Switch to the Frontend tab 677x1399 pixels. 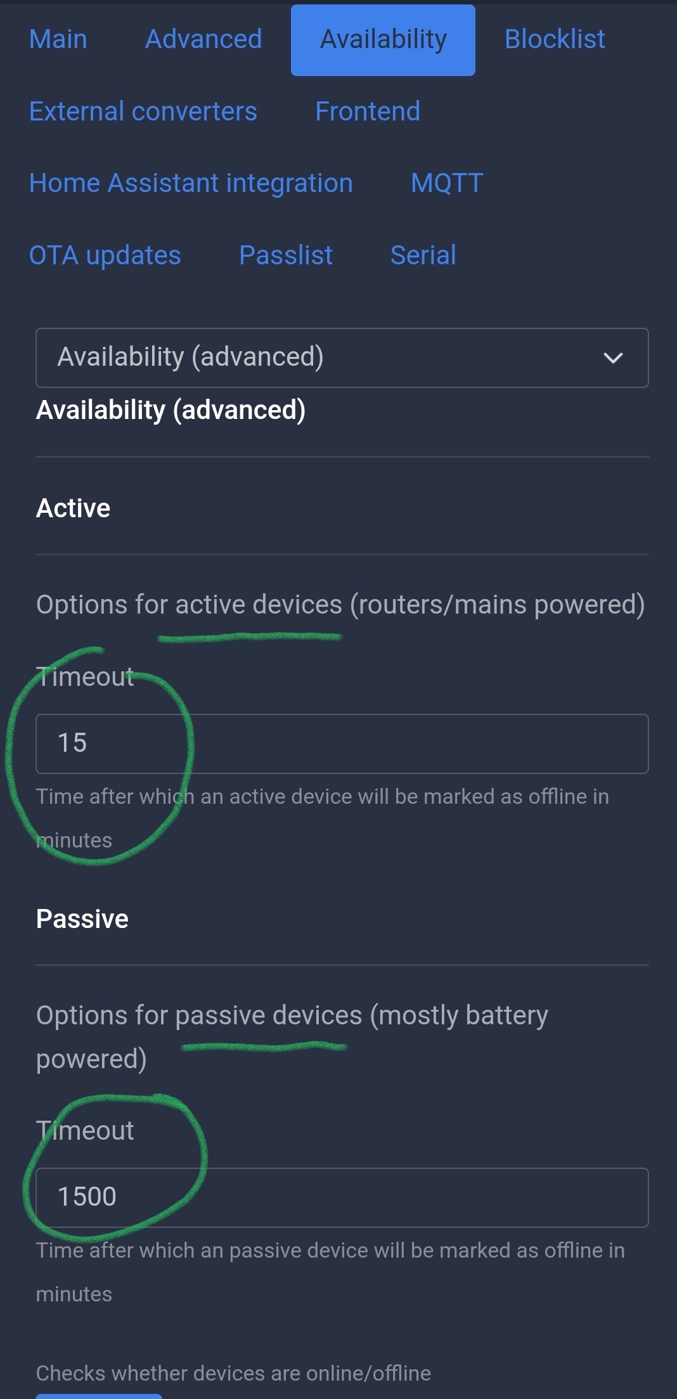tap(367, 112)
